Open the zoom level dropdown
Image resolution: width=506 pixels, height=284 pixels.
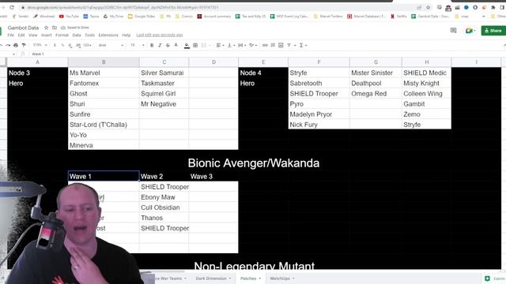40,46
